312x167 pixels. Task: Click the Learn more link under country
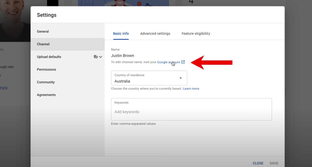[x=191, y=89]
